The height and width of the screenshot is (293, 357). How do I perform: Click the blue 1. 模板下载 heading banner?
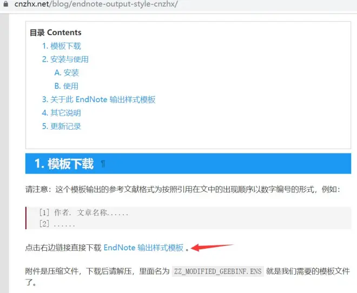tap(188, 164)
